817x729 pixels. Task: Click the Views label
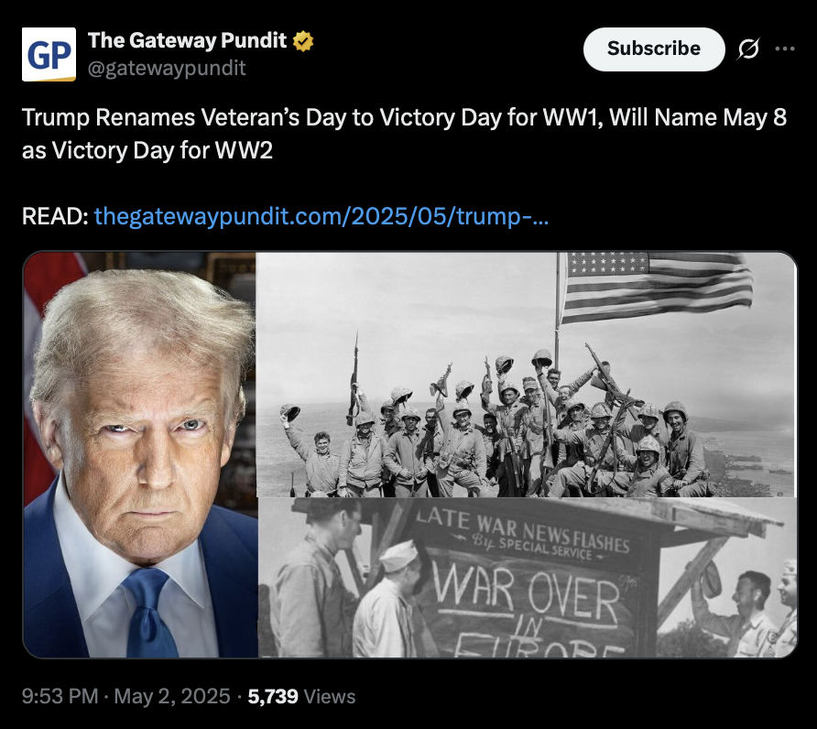coord(330,697)
